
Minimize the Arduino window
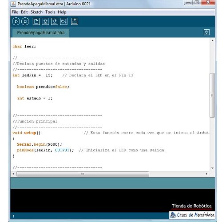[188, 3]
